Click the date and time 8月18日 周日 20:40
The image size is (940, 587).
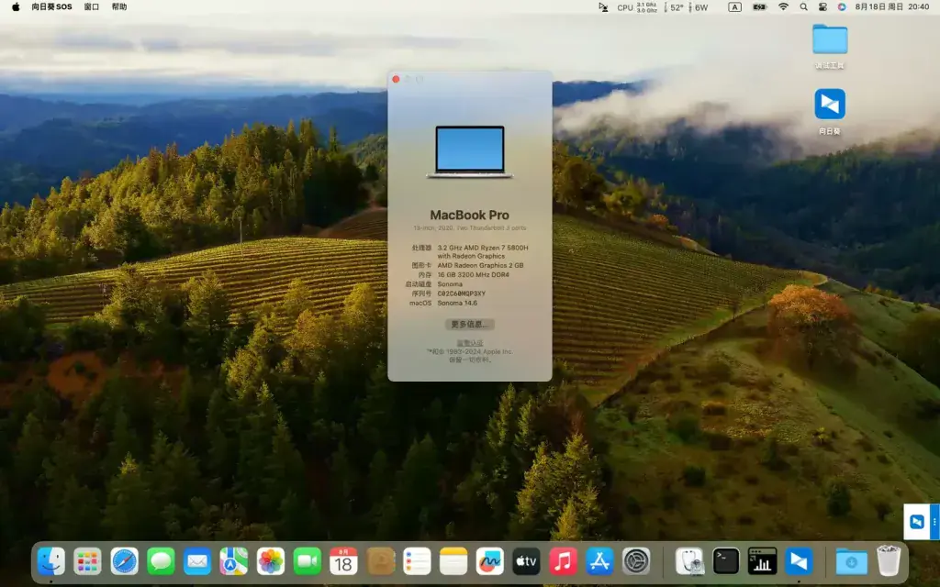(x=892, y=6)
